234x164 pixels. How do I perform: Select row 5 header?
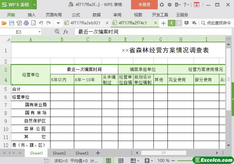[x=6, y=89]
